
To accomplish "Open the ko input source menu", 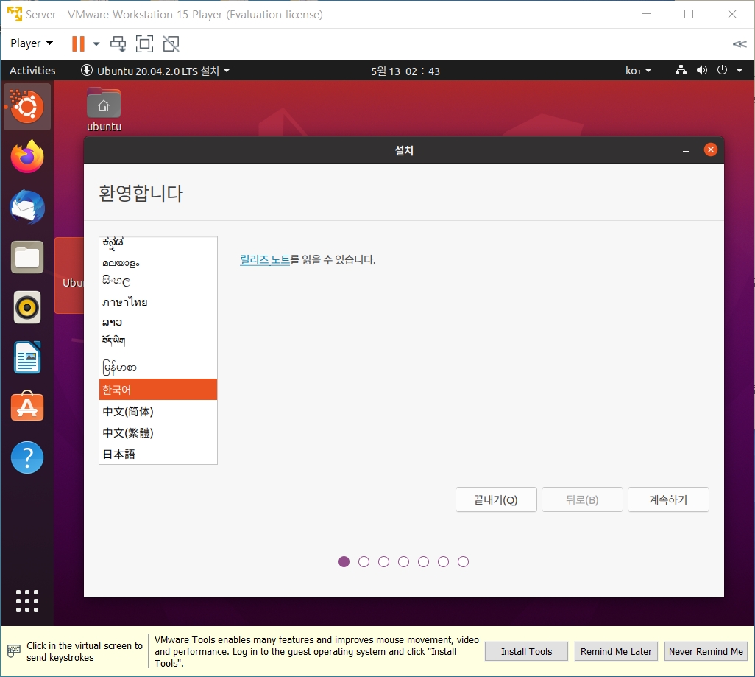I will pyautogui.click(x=638, y=71).
